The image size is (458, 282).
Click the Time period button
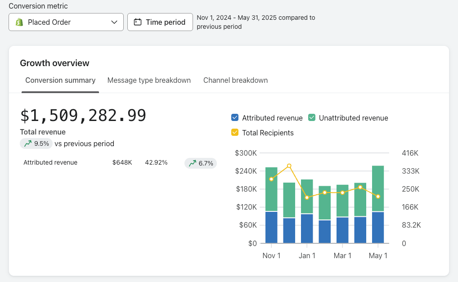[160, 22]
